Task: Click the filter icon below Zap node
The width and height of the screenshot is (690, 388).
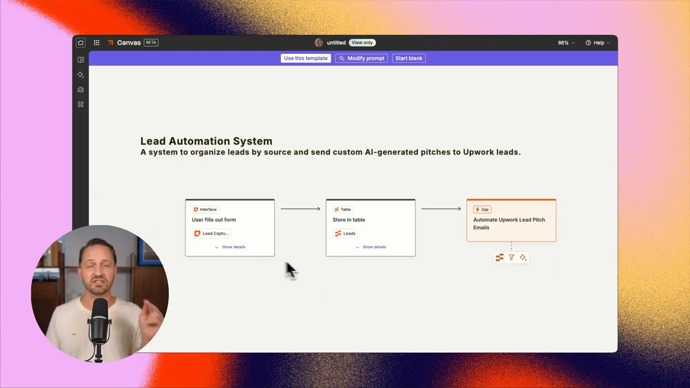Action: click(511, 257)
